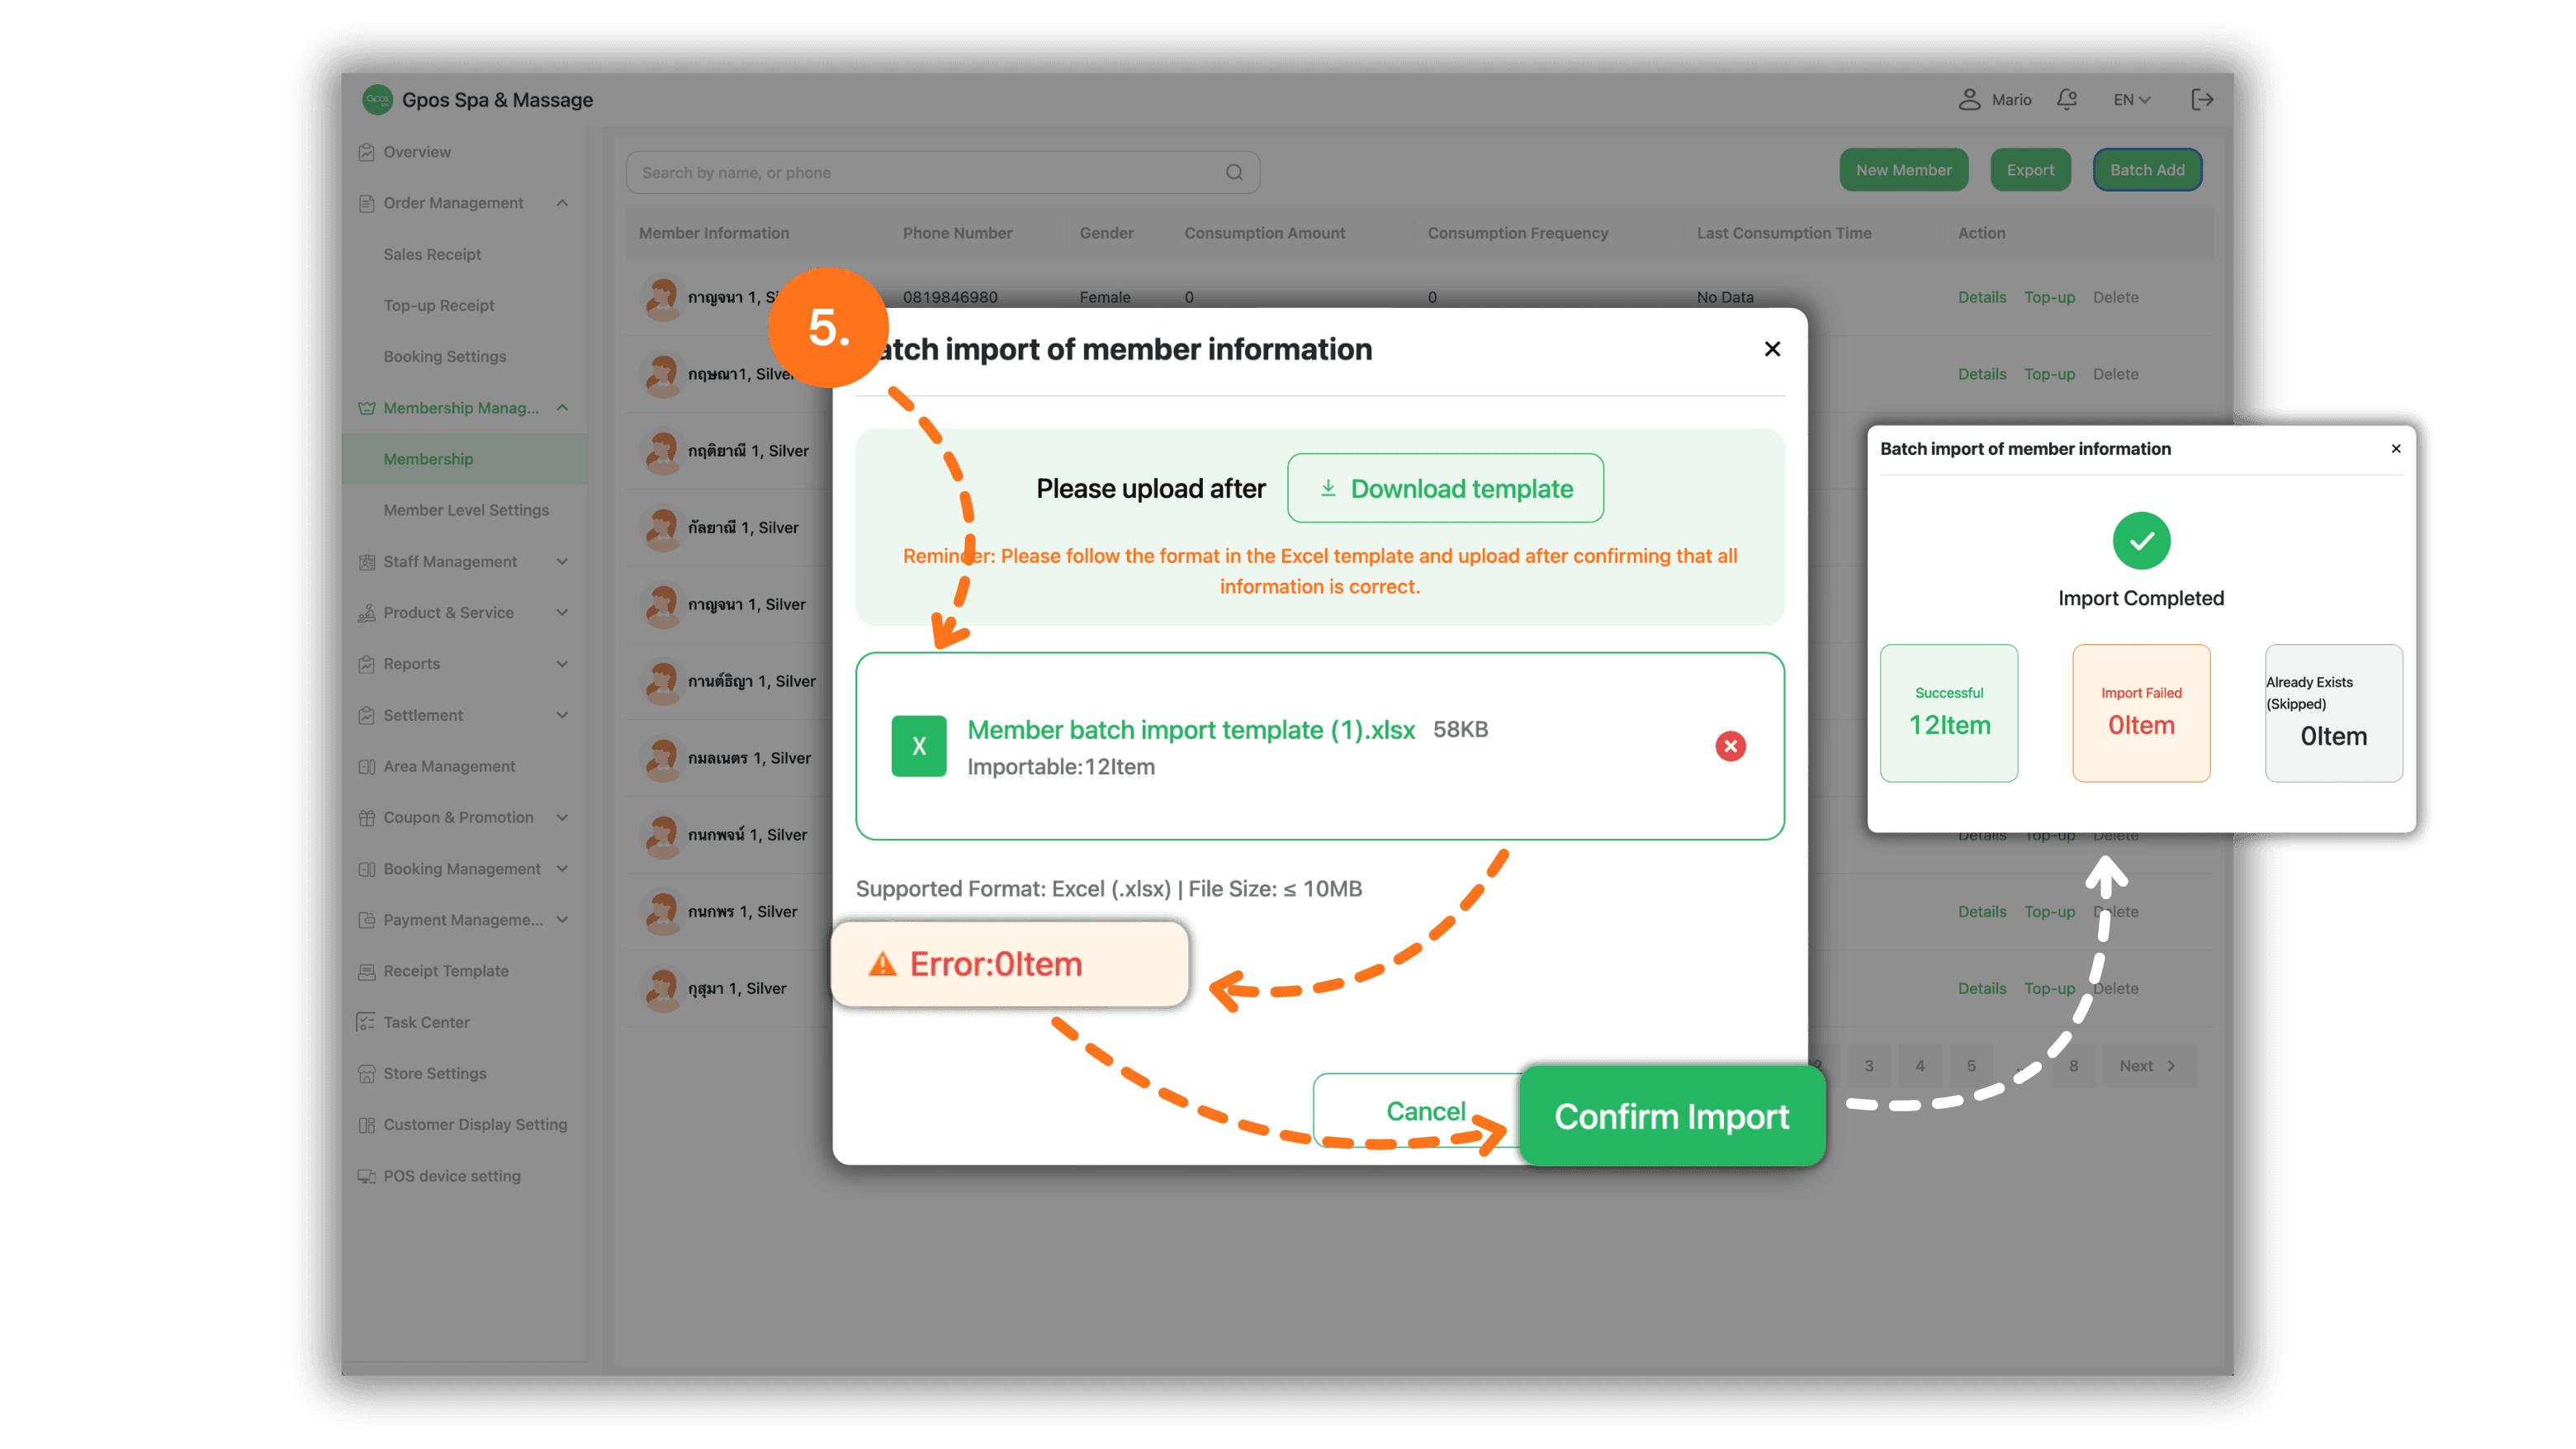Expand the Reports section
Image resolution: width=2576 pixels, height=1449 pixels.
click(x=562, y=663)
